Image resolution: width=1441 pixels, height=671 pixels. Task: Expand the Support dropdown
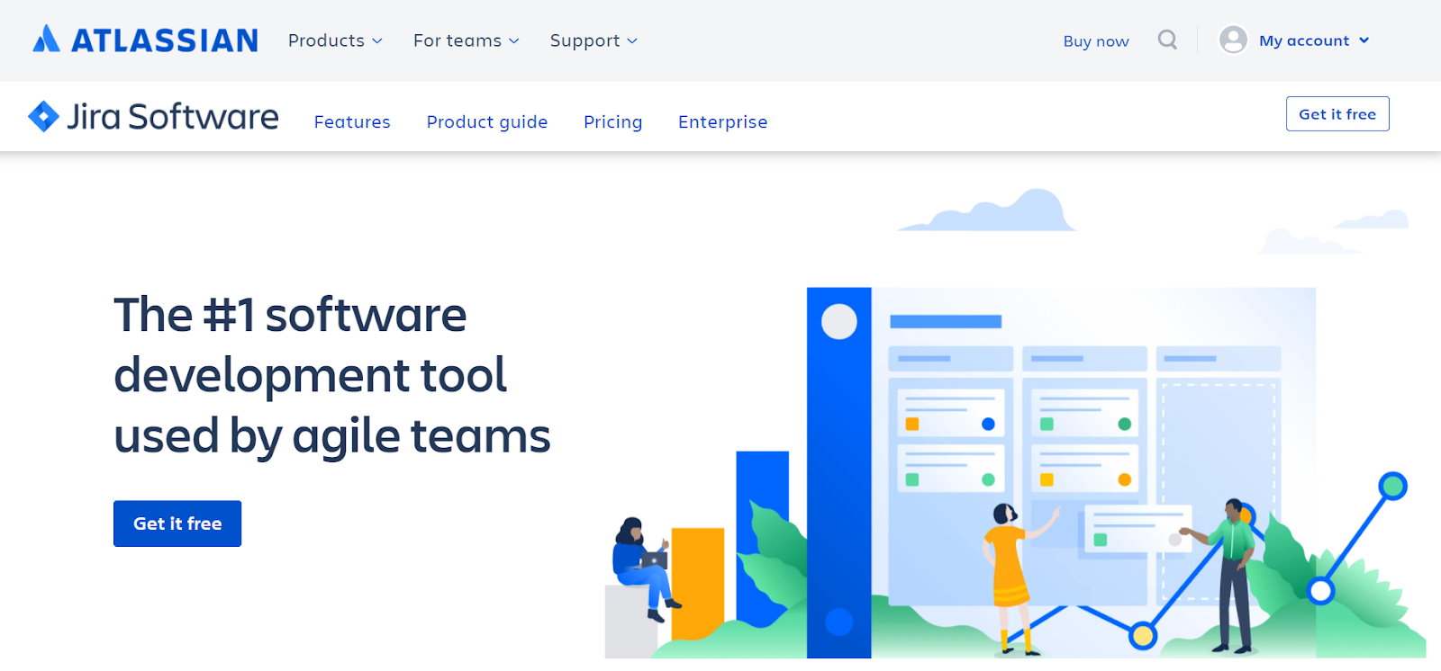coord(594,40)
